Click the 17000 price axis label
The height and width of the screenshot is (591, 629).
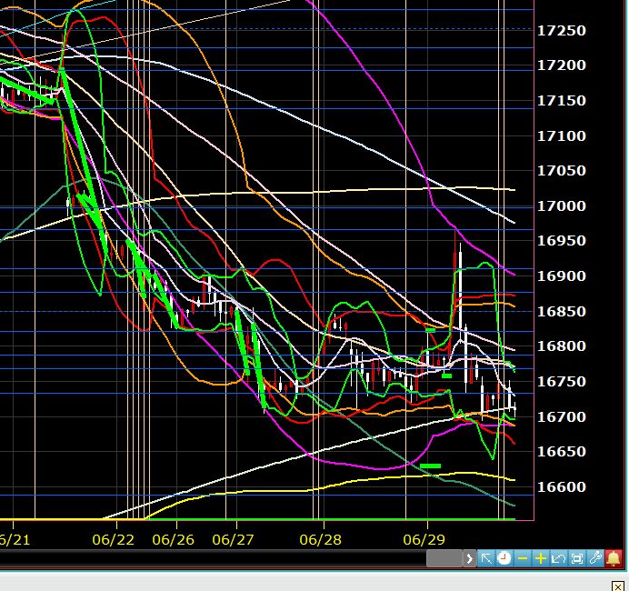561,206
